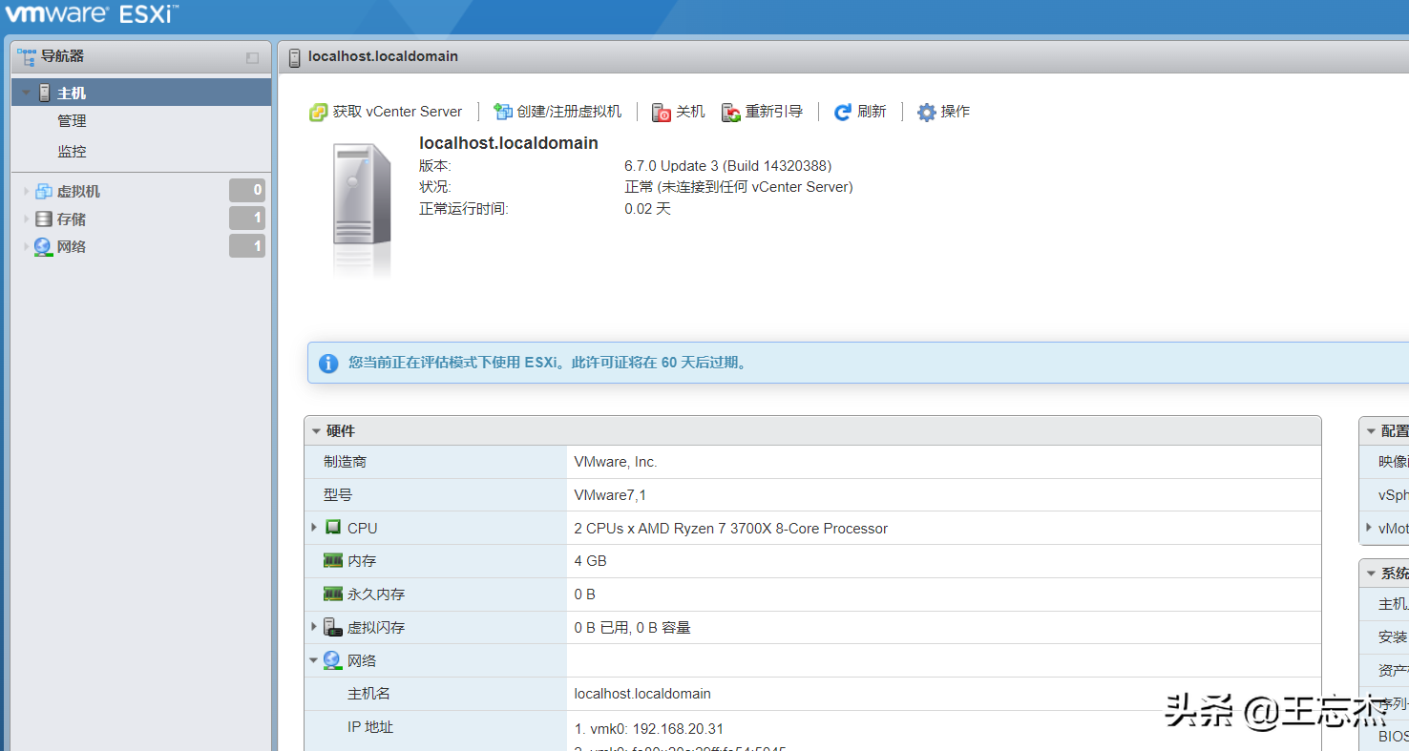
Task: Click the 导航器 tree icon
Action: pyautogui.click(x=27, y=56)
